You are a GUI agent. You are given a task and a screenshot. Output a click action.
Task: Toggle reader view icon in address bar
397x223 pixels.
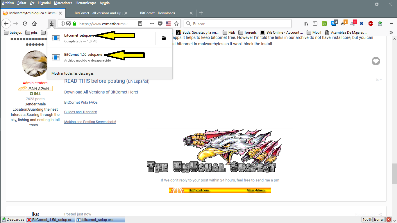(x=140, y=24)
